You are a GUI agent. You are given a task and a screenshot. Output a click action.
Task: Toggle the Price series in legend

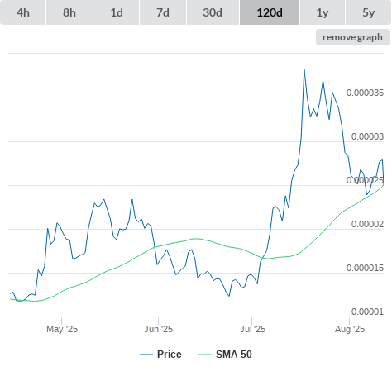point(170,355)
